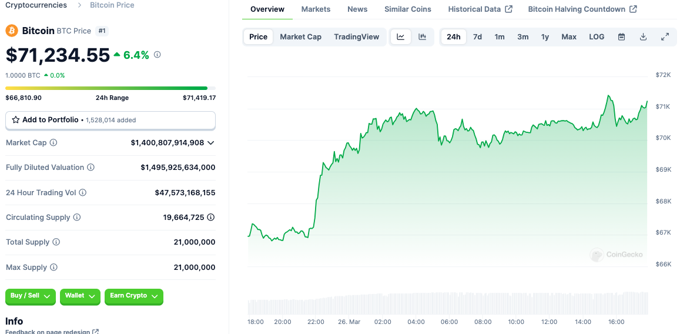
Task: Click the Cryptocurrencies breadcrumb link
Action: 36,5
